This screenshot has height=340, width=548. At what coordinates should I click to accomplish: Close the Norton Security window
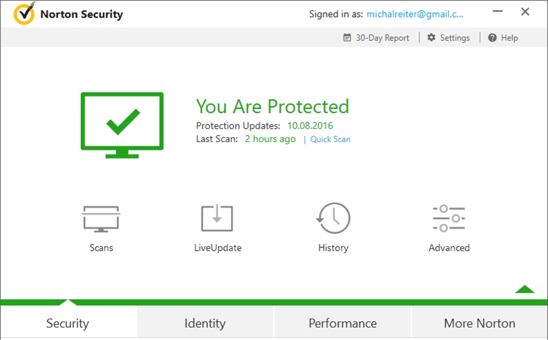point(525,12)
